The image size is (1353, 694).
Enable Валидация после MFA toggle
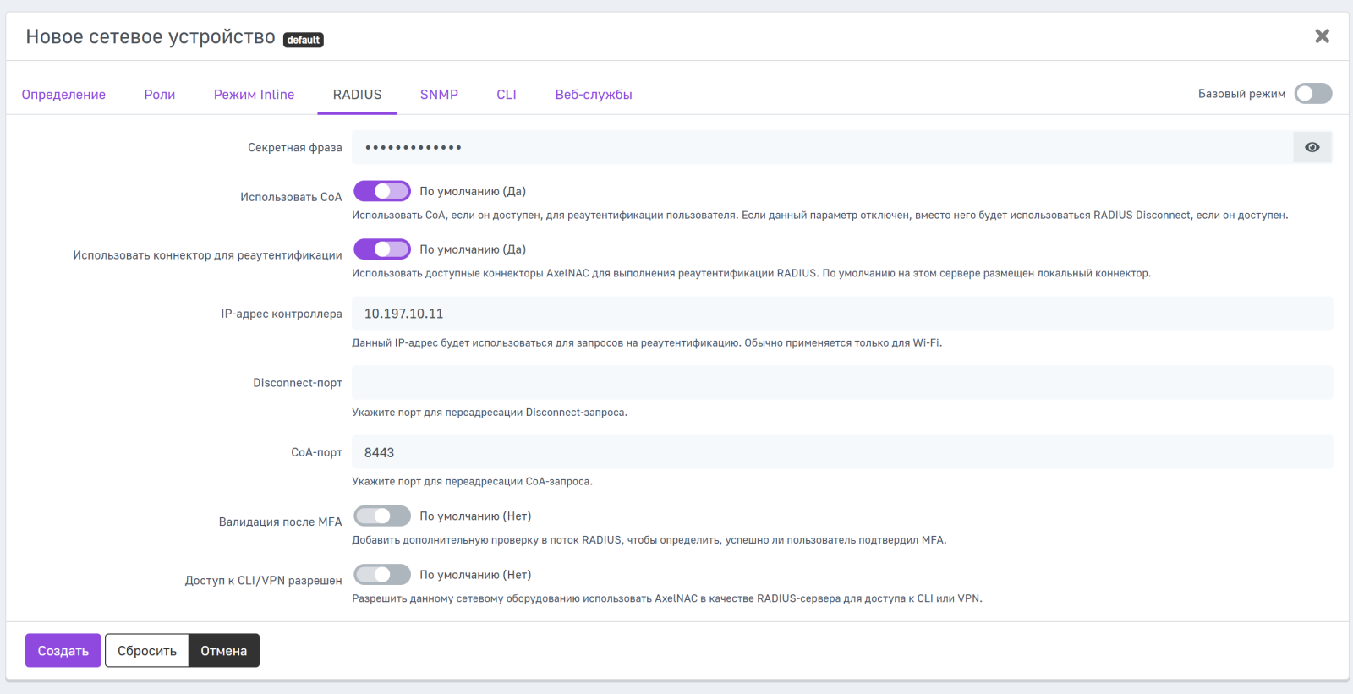pyautogui.click(x=382, y=516)
